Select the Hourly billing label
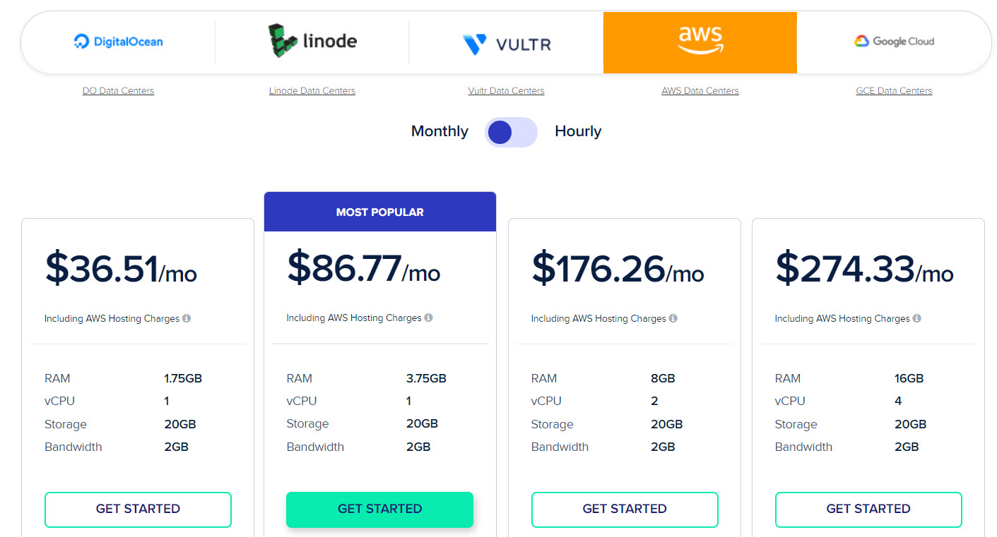Image resolution: width=997 pixels, height=537 pixels. point(578,131)
